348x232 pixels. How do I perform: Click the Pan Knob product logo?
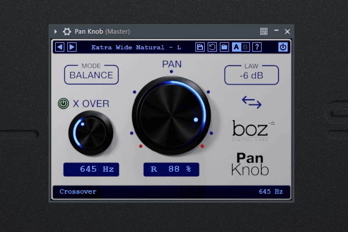point(250,164)
